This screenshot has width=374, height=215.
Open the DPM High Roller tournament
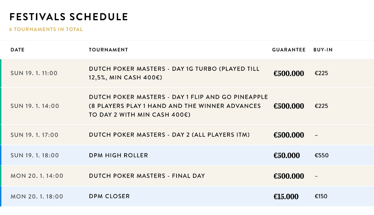187,155
